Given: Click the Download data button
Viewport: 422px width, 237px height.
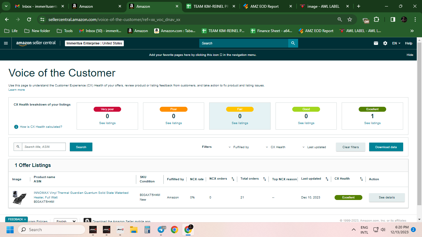Looking at the screenshot, I should [386, 147].
